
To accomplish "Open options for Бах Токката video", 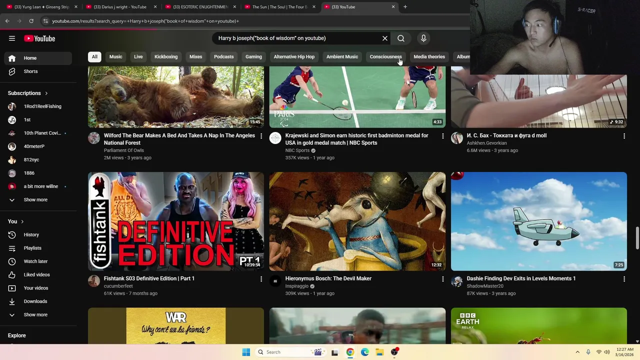I will [x=624, y=136].
